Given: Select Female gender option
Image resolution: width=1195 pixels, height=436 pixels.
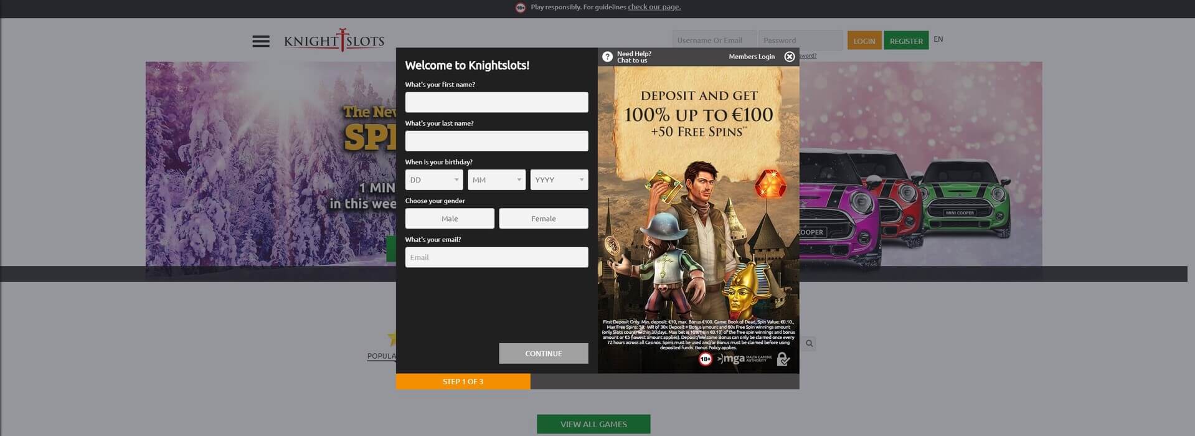Looking at the screenshot, I should (543, 219).
